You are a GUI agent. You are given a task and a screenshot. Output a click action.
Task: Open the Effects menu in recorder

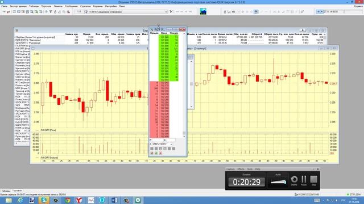pyautogui.click(x=241, y=169)
